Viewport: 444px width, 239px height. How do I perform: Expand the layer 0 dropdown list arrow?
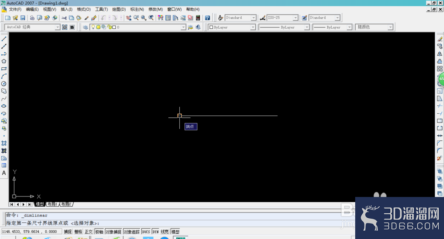[183, 27]
